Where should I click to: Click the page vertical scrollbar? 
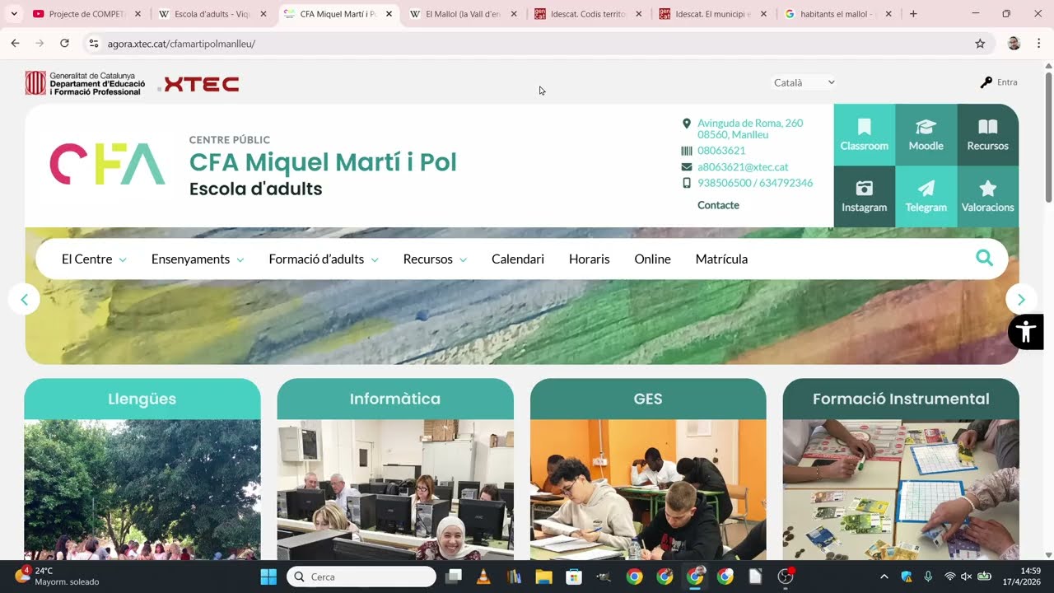click(1048, 136)
